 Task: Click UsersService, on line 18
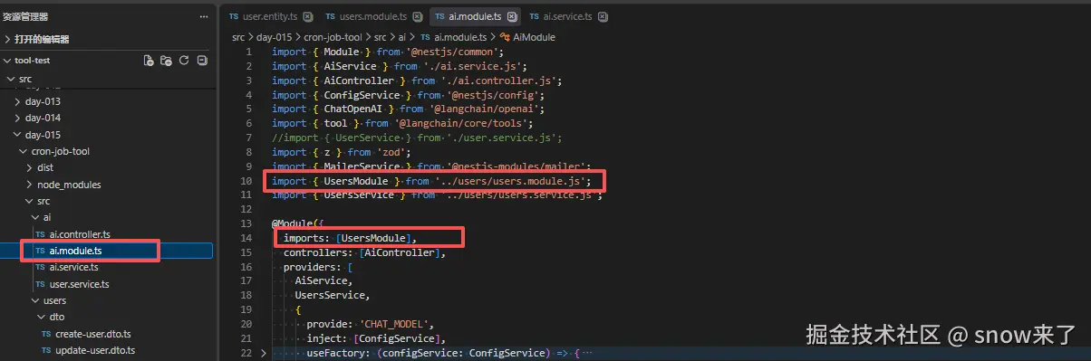pyautogui.click(x=331, y=295)
